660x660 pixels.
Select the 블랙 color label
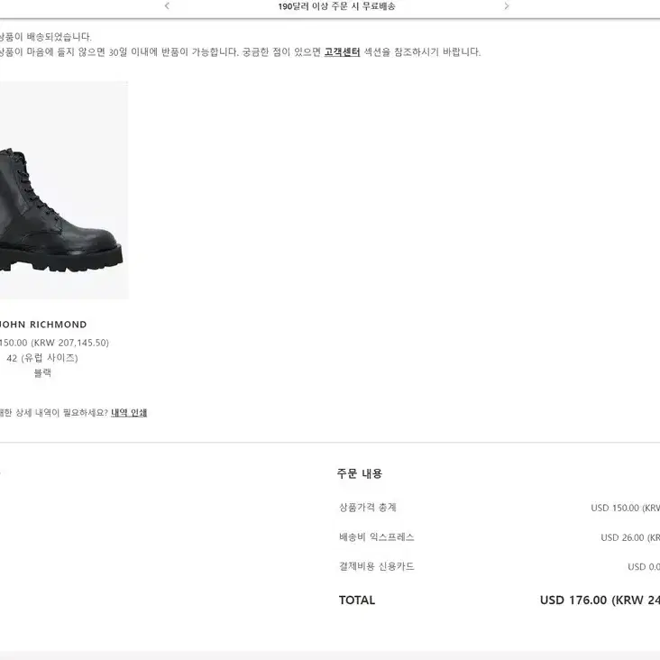42,373
